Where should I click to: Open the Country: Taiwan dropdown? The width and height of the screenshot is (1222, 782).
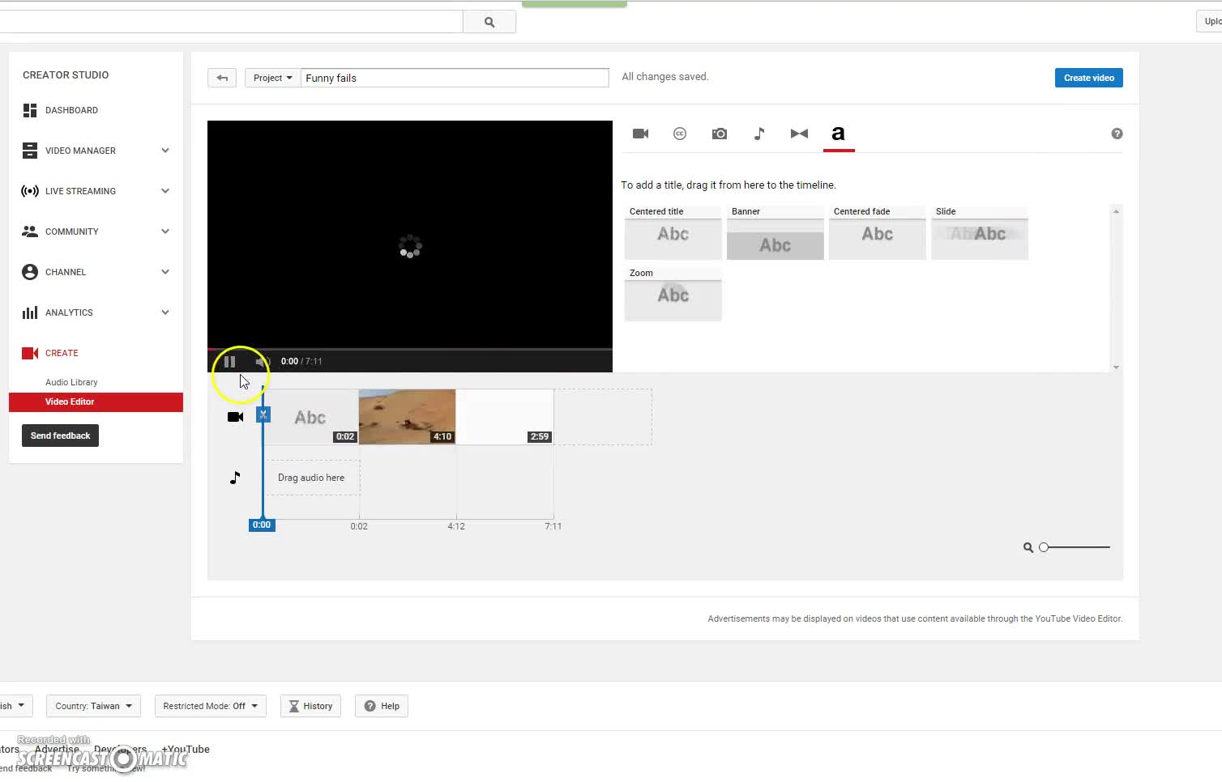(93, 706)
